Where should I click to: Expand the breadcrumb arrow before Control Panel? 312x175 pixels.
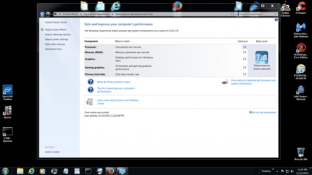coord(59,14)
